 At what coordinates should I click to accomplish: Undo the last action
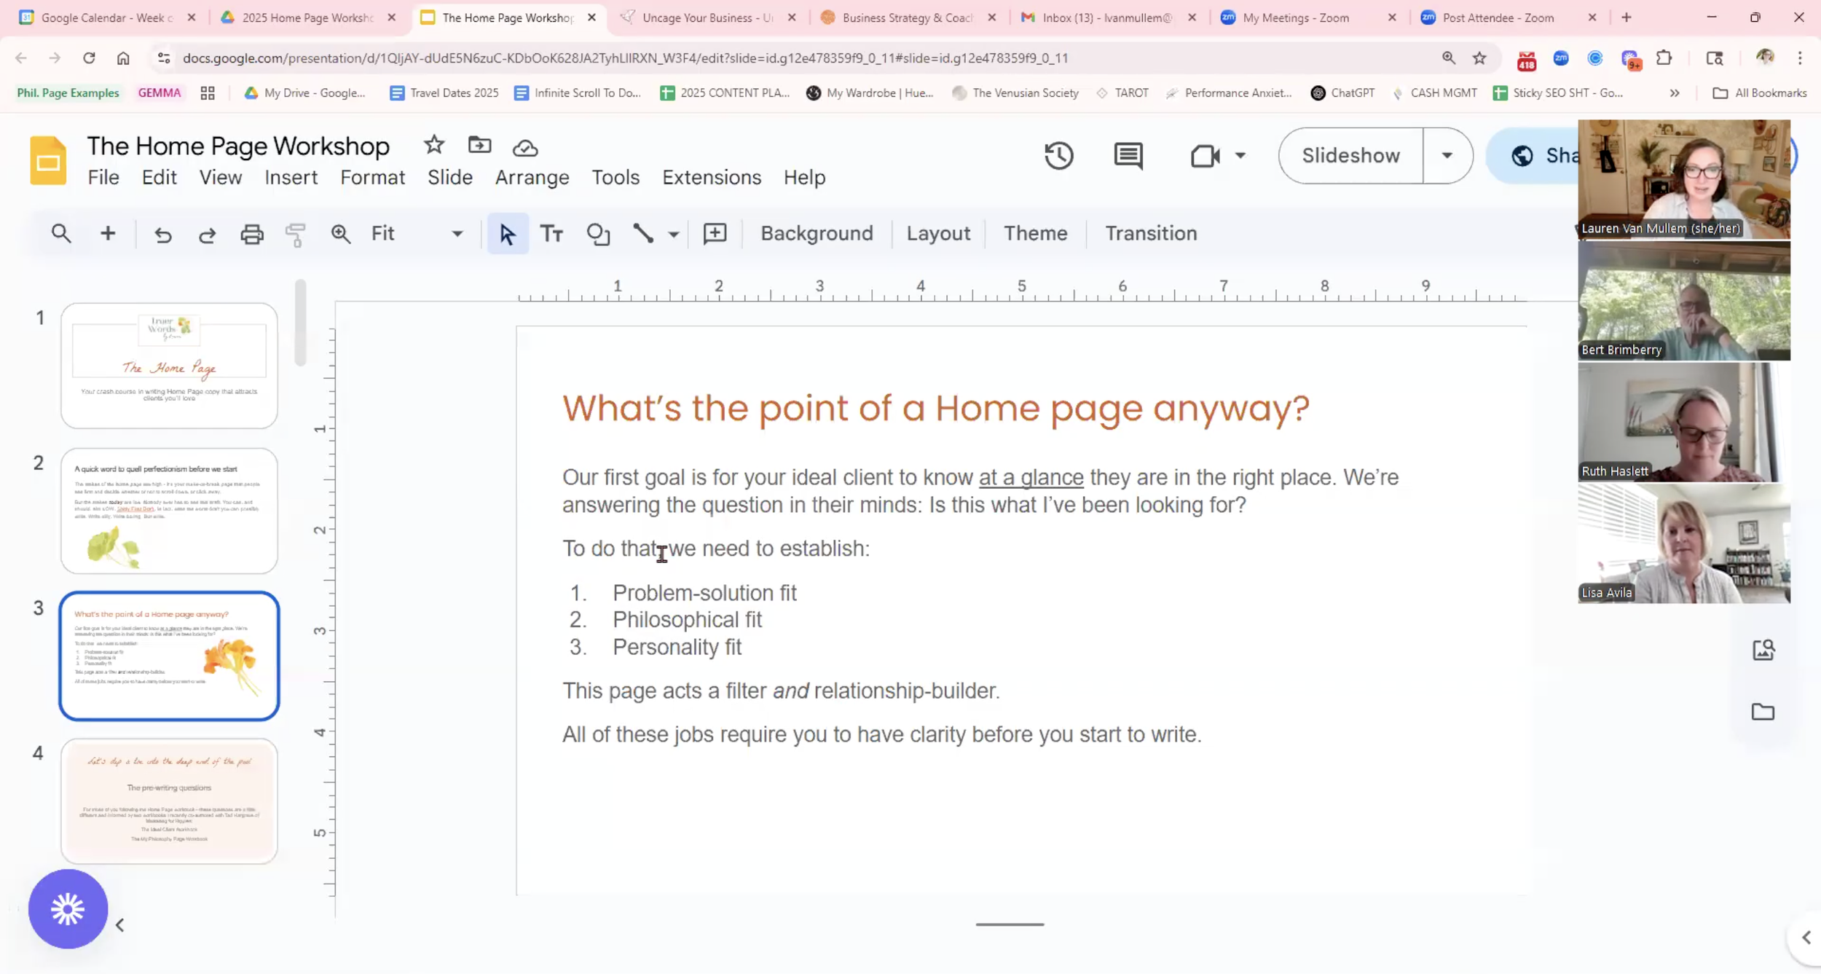[x=163, y=234]
